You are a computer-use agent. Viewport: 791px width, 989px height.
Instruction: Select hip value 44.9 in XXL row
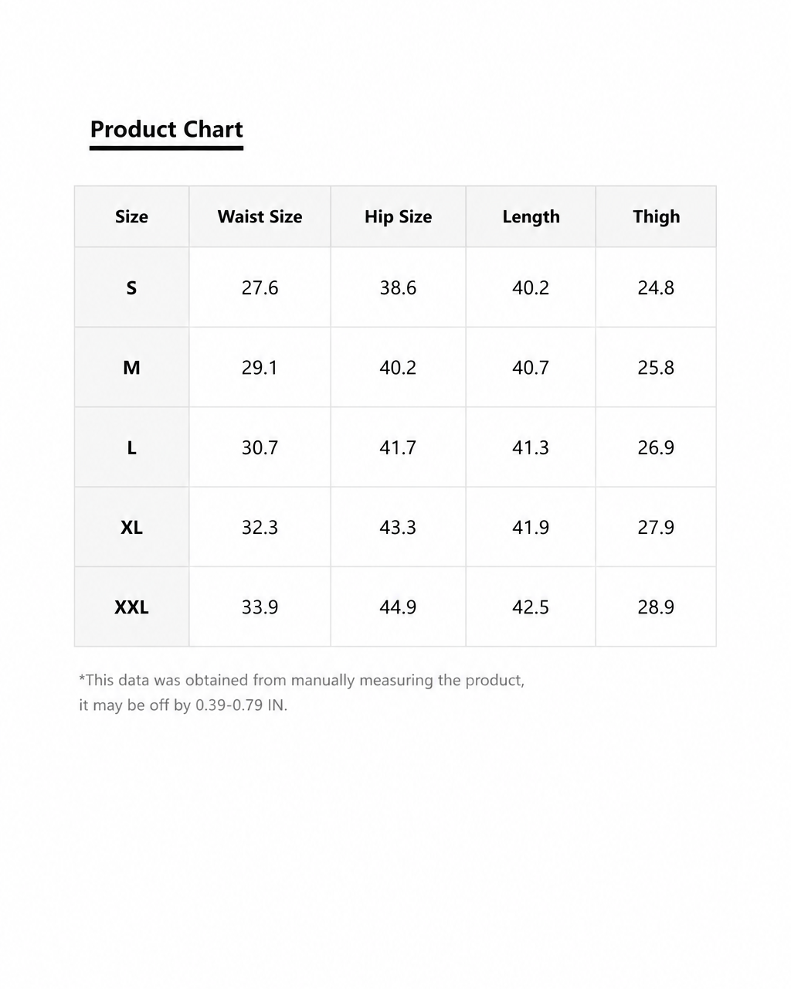tap(398, 607)
